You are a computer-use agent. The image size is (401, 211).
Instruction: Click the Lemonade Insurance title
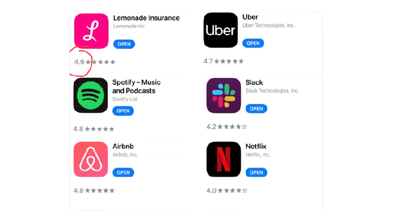(146, 18)
